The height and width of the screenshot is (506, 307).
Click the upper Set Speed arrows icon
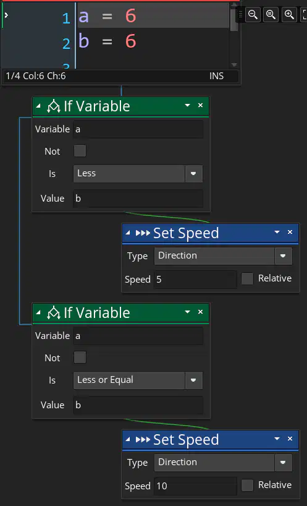point(143,233)
